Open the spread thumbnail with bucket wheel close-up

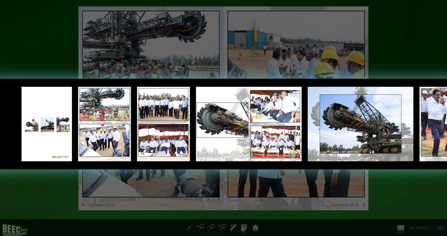click(x=248, y=124)
